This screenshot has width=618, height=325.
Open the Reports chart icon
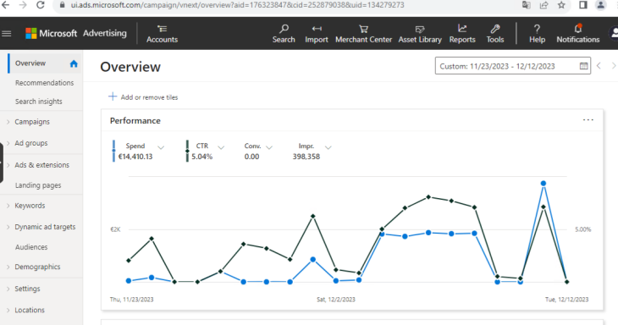[x=462, y=29]
